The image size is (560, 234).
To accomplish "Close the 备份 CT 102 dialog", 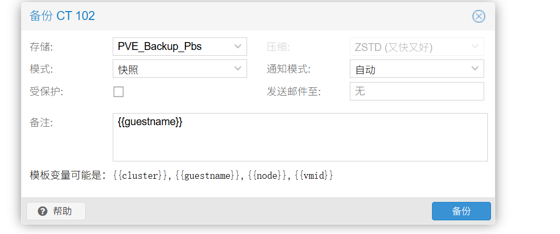I will pyautogui.click(x=478, y=16).
